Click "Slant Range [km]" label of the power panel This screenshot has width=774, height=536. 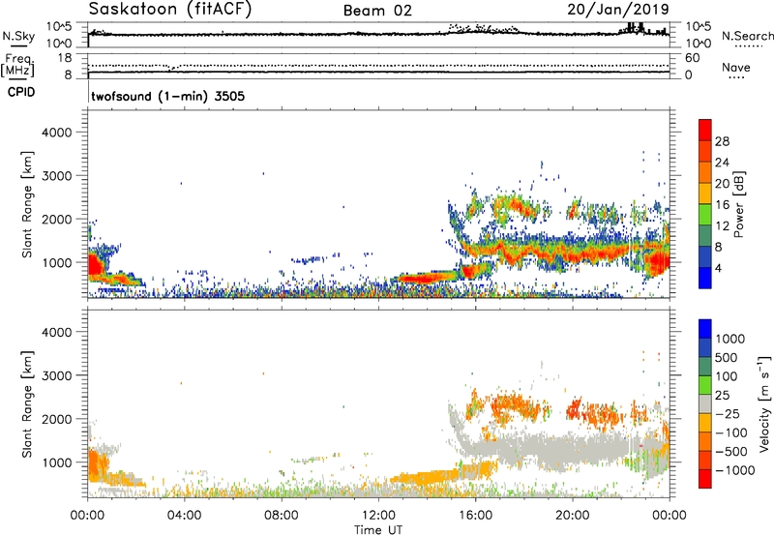(27, 205)
